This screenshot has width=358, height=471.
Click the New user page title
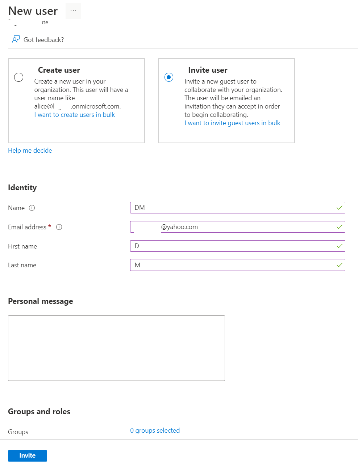[33, 11]
